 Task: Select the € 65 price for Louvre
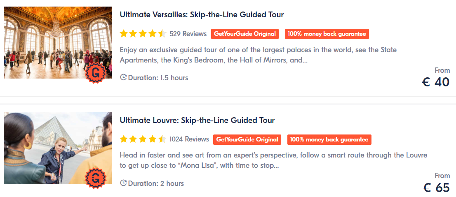tap(436, 188)
